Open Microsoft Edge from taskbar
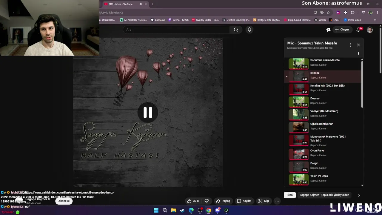This screenshot has width=382, height=215. pyautogui.click(x=191, y=210)
